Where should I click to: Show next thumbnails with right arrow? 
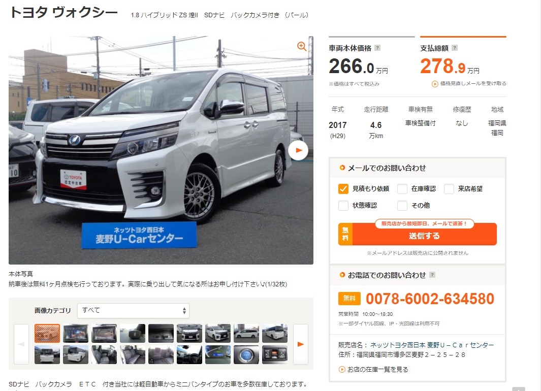301,344
